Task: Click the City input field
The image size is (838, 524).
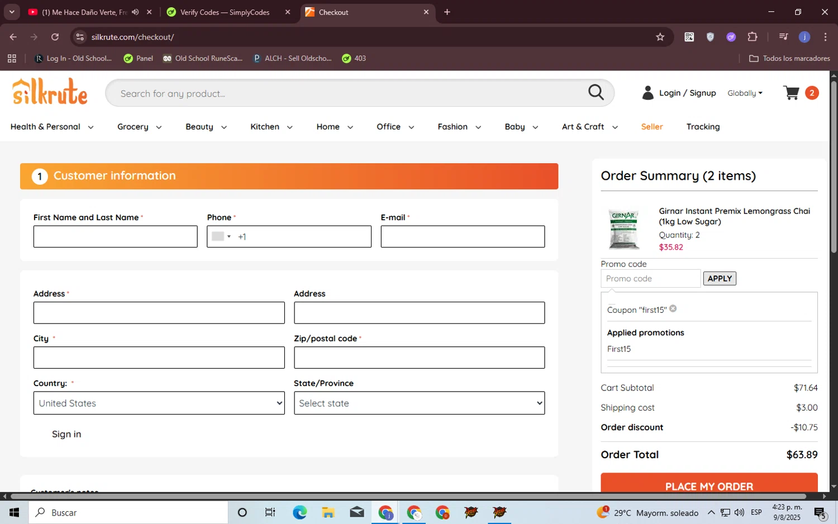Action: tap(159, 358)
